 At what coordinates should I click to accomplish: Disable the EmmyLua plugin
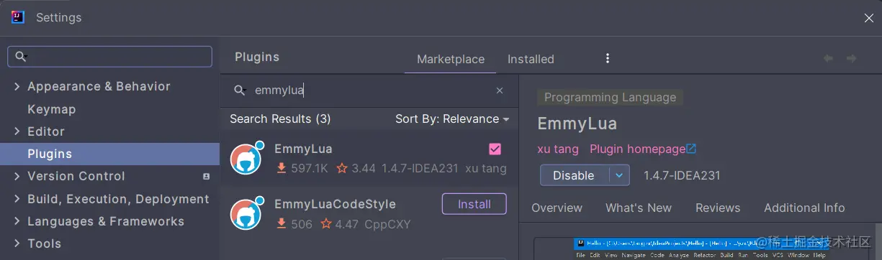574,175
